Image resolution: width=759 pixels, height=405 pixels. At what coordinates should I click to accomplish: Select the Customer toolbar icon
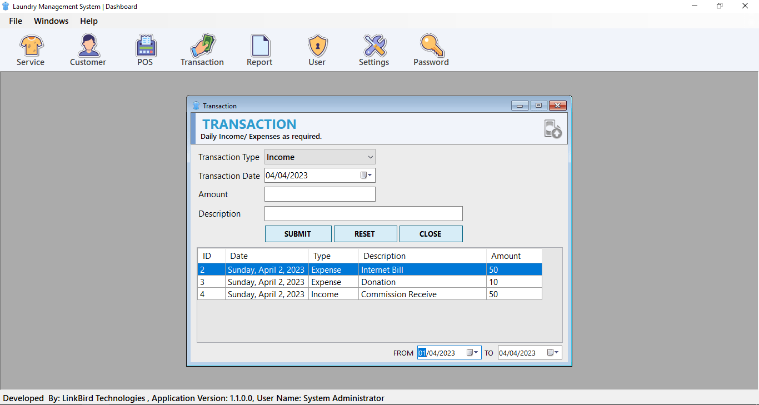(x=88, y=49)
